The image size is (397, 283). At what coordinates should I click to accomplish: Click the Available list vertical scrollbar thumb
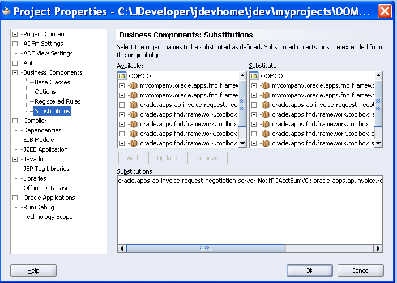click(x=242, y=103)
